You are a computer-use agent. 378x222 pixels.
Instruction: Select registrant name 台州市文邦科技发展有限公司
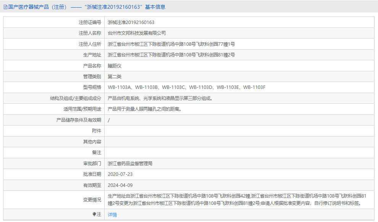(x=137, y=33)
